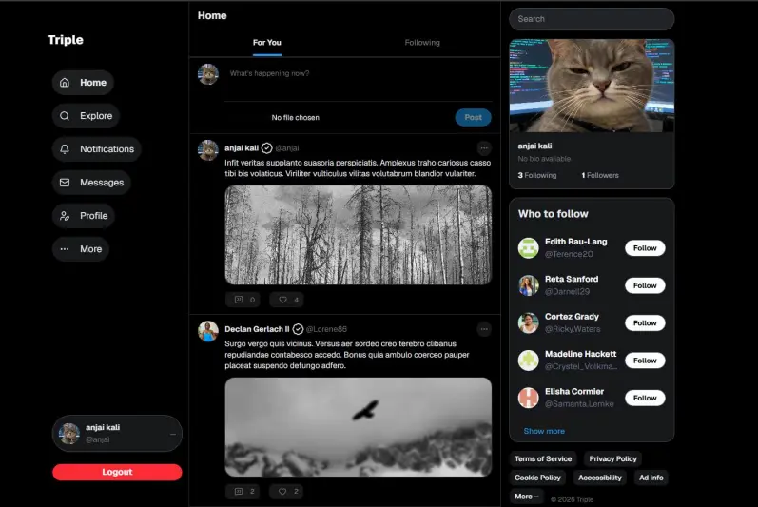This screenshot has width=758, height=507.
Task: Click Elisha Cormier's avatar icon
Action: click(529, 399)
